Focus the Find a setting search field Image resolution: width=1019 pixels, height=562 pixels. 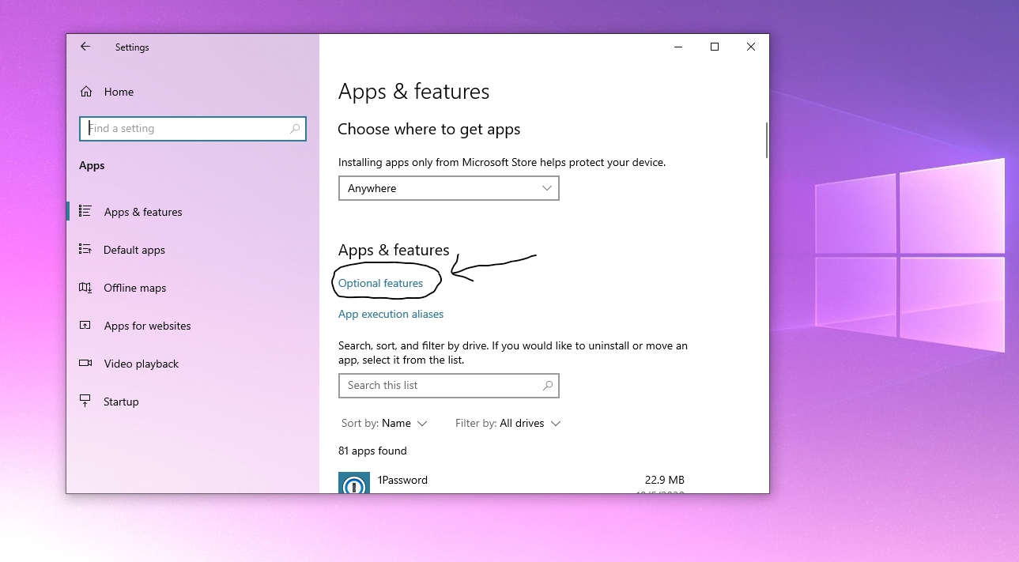pos(193,128)
